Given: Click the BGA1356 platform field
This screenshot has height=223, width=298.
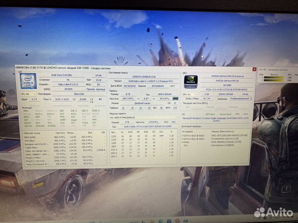Looking at the screenshot, I should click(79, 94).
